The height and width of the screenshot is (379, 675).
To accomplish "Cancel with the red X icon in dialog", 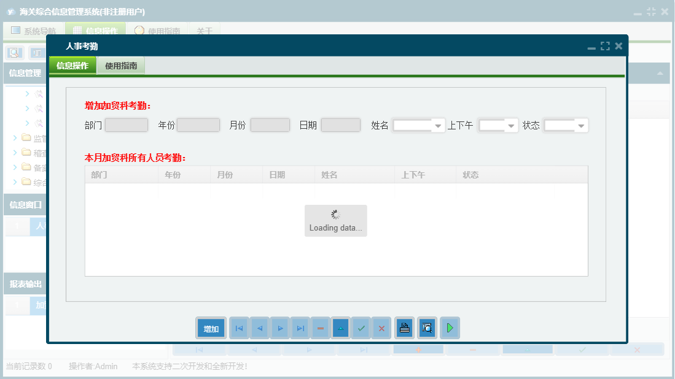I will coord(381,328).
